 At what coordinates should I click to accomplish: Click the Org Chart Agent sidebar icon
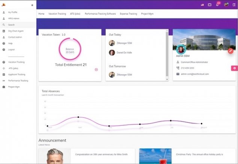(4, 31)
